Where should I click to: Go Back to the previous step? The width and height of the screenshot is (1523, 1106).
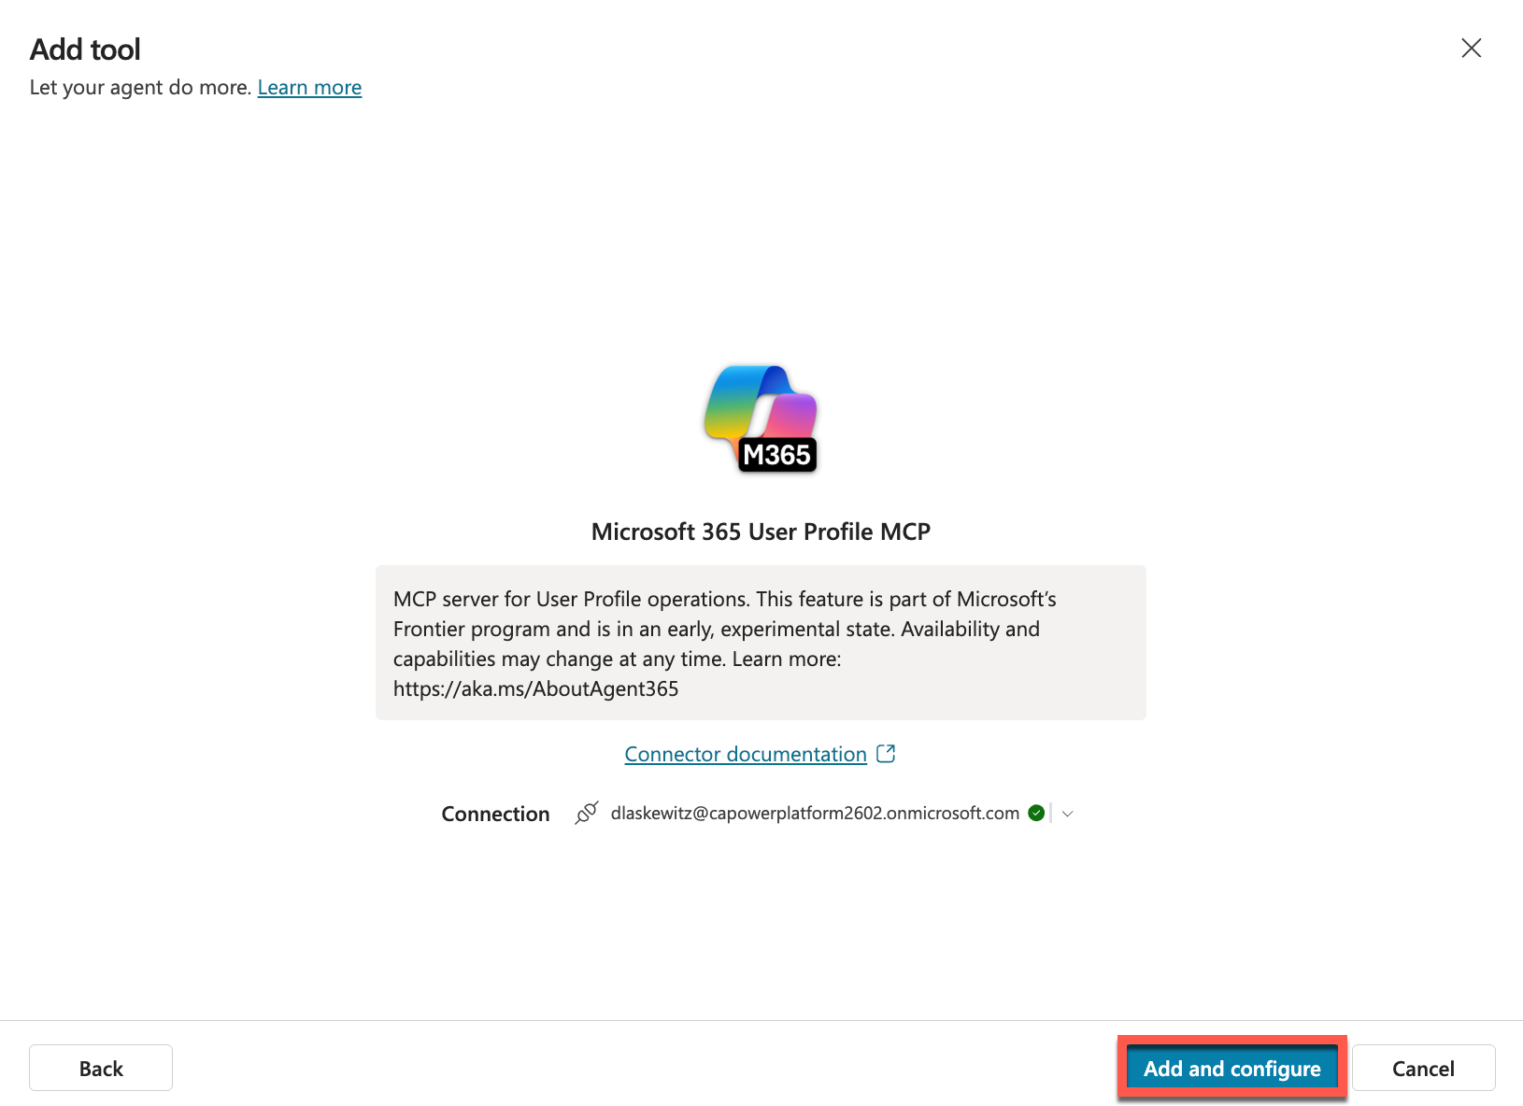[100, 1068]
